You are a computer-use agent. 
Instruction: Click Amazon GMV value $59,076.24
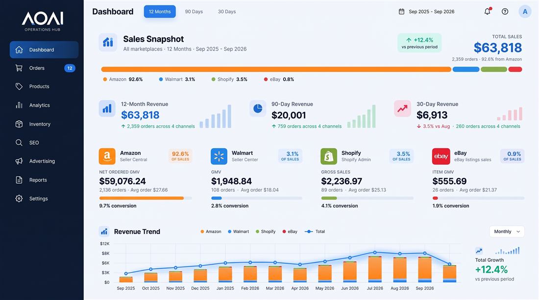pyautogui.click(x=122, y=181)
